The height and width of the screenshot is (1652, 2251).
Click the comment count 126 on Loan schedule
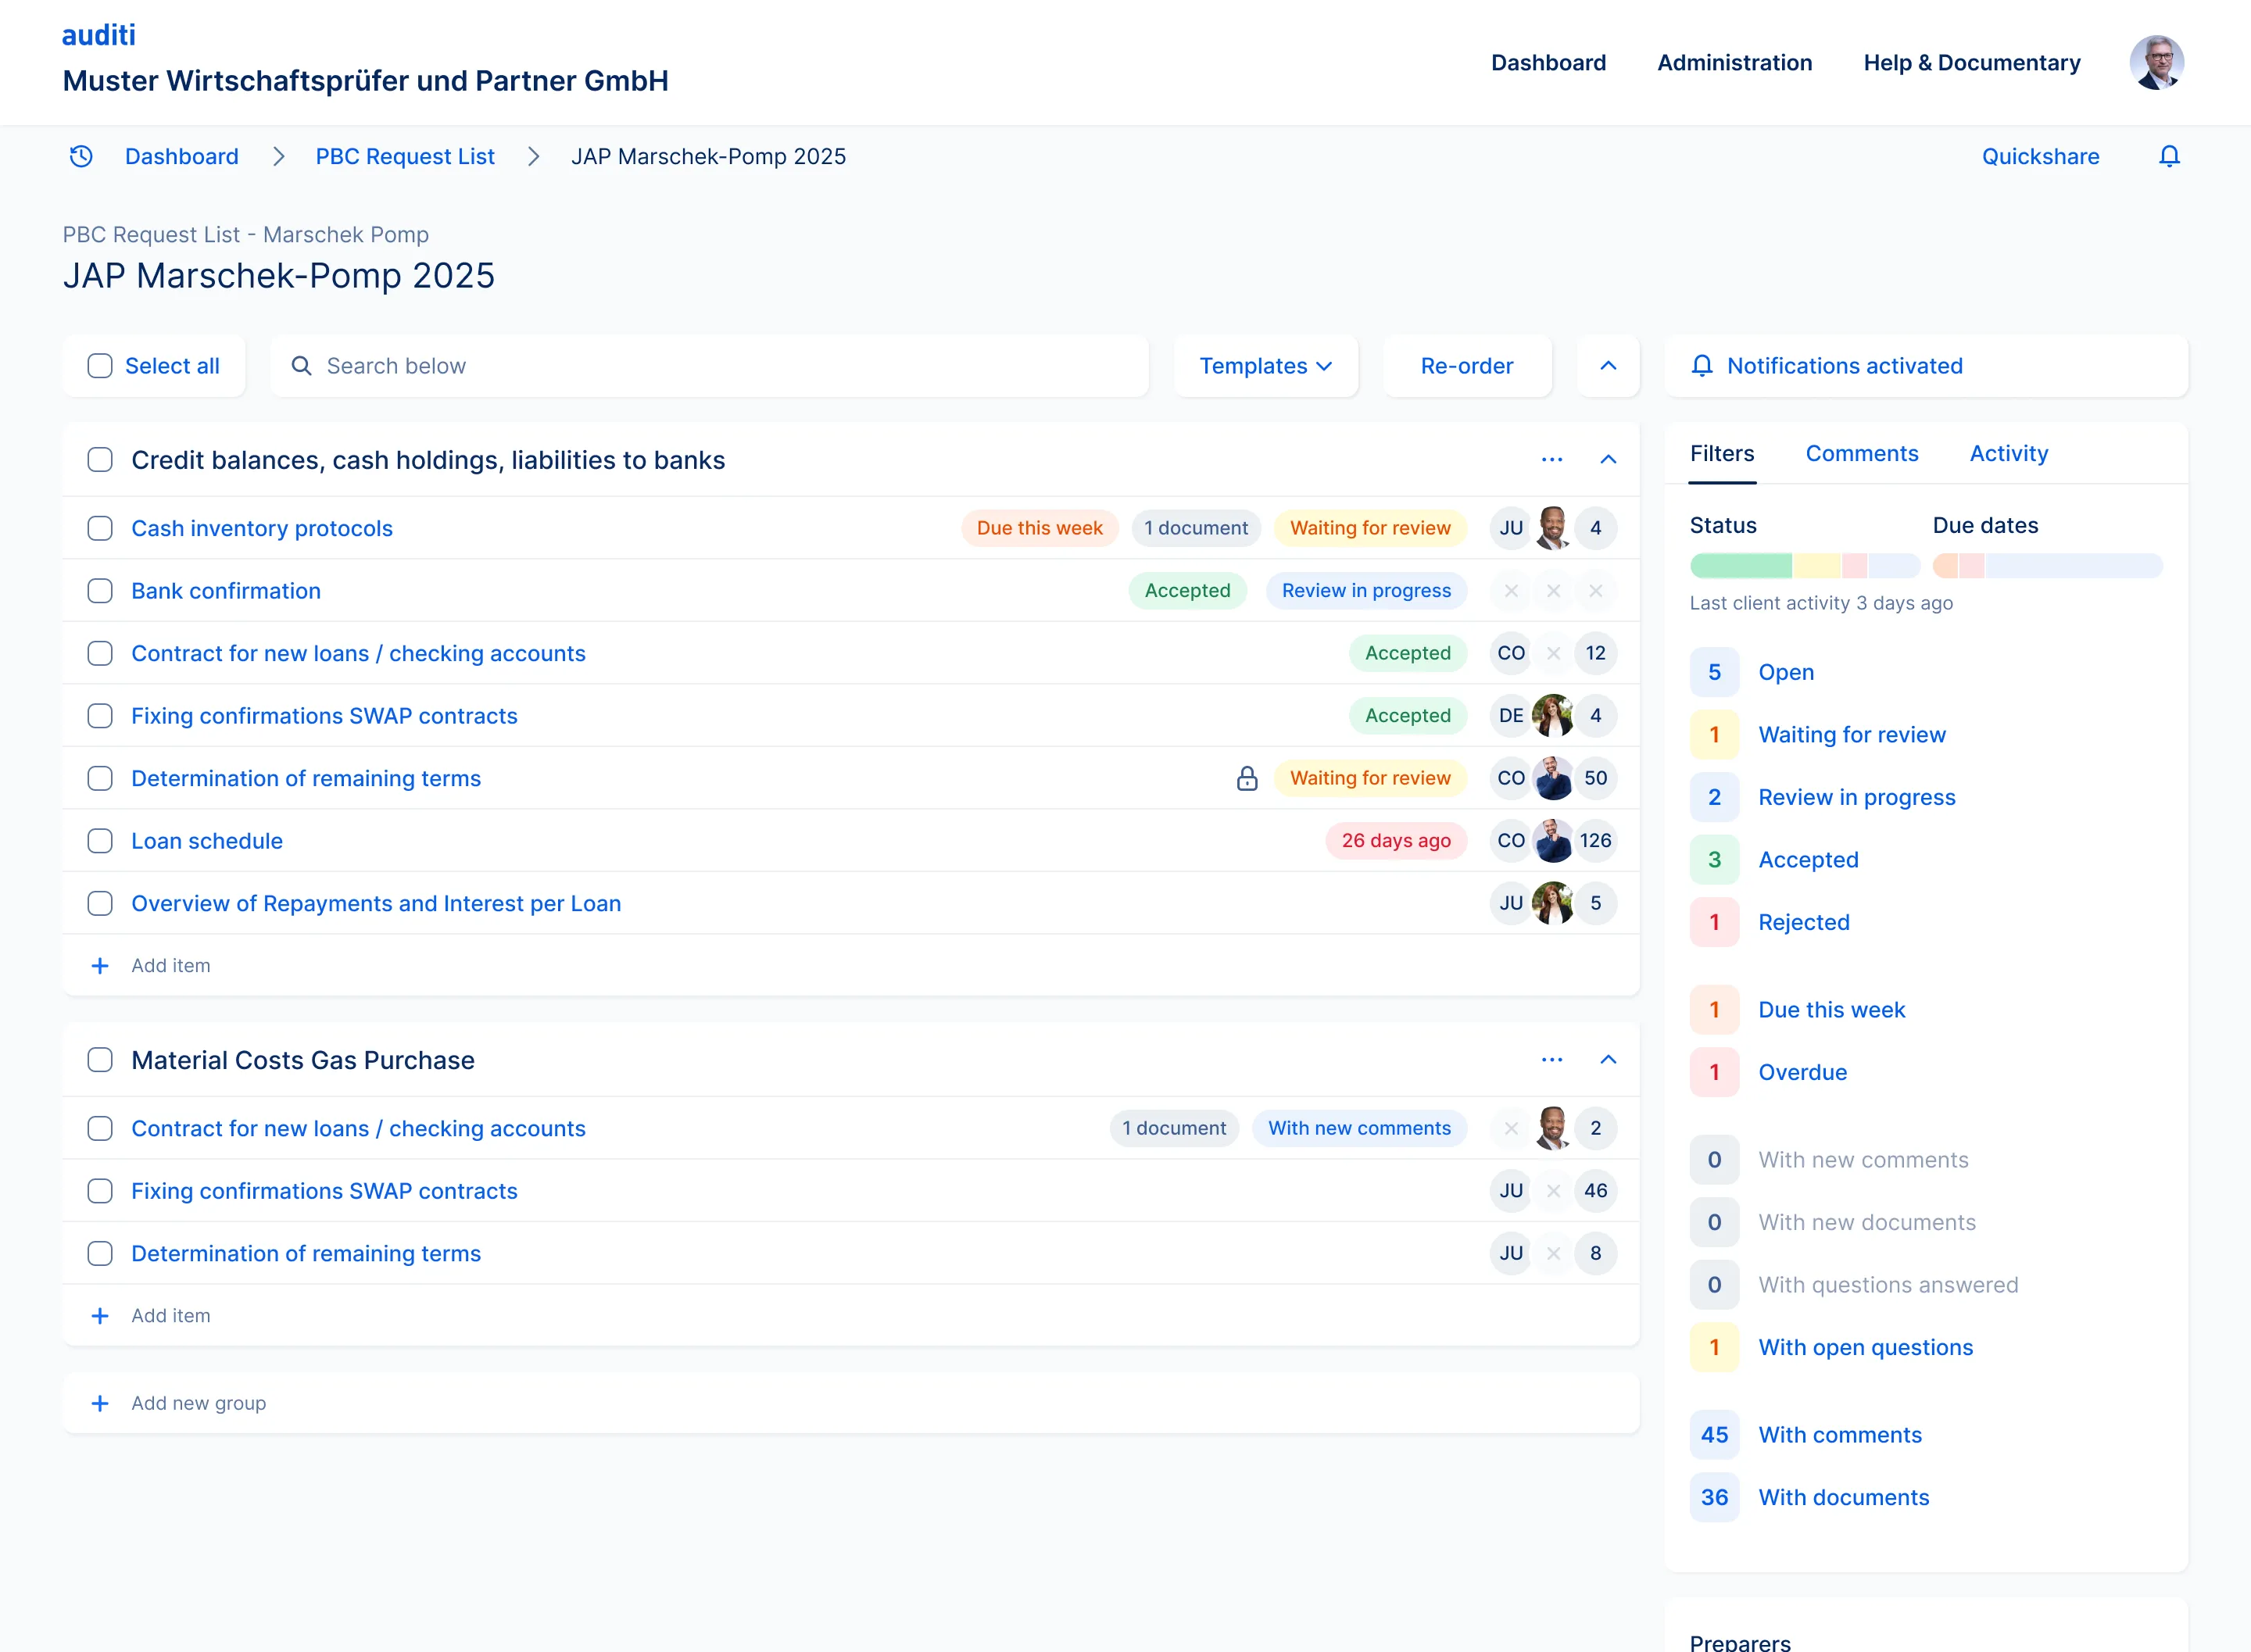pos(1595,841)
